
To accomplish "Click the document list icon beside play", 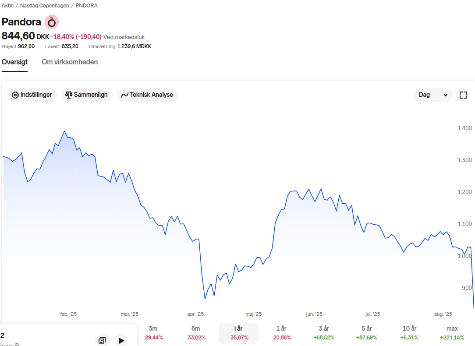I will tap(102, 341).
